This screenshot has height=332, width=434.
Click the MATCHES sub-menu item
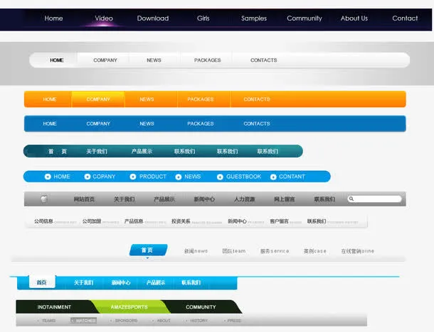tap(85, 321)
